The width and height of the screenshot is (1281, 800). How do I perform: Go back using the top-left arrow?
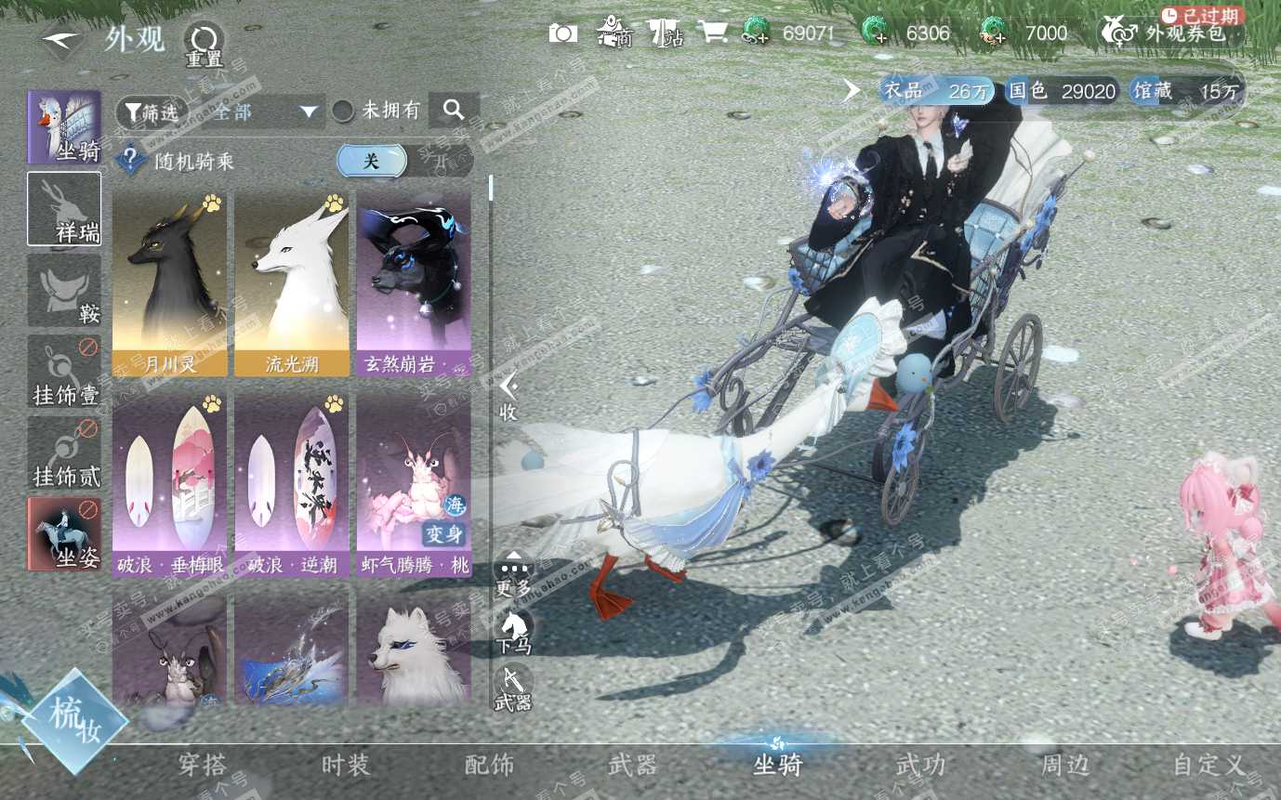point(61,40)
